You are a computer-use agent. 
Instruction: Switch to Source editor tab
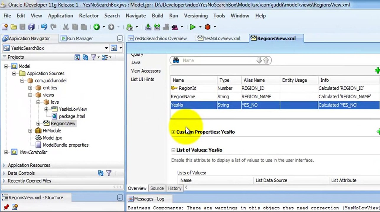click(x=157, y=188)
